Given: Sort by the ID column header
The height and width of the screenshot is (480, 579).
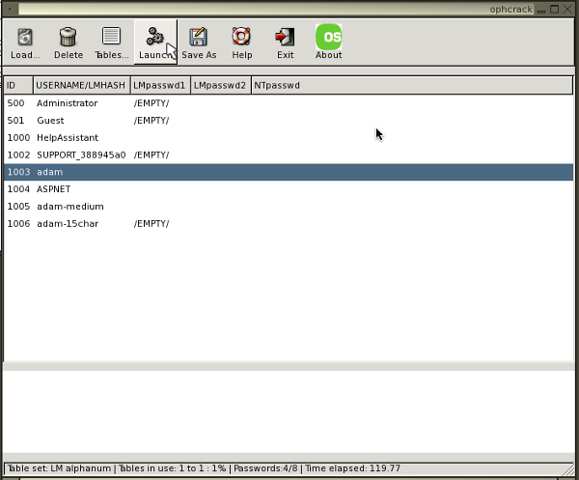Looking at the screenshot, I should [17, 85].
